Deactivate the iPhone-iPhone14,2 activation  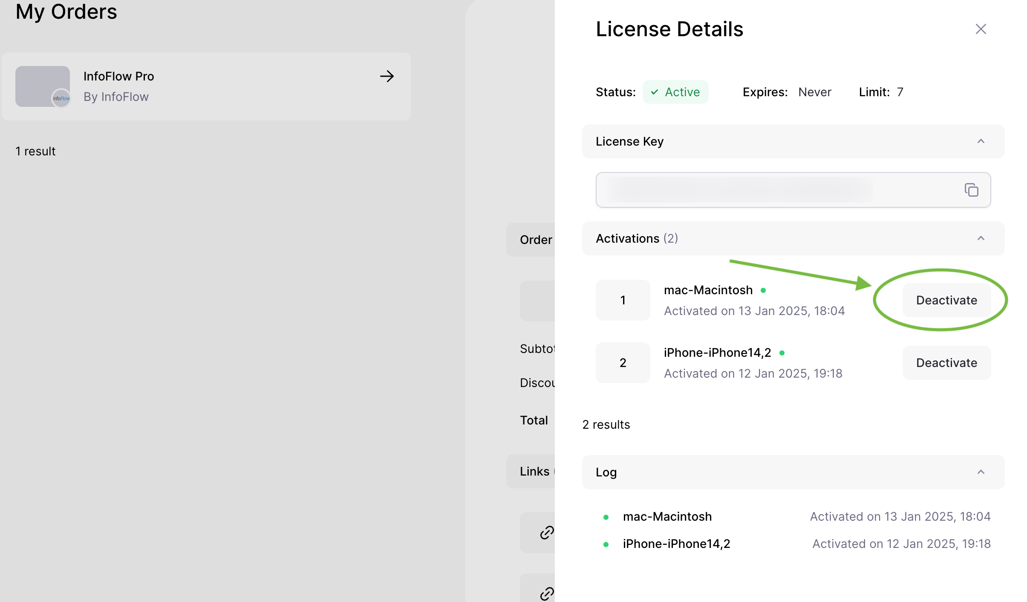[946, 363]
